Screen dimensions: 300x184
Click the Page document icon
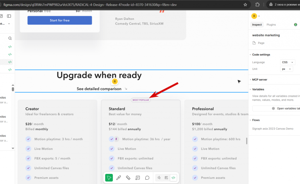[x=254, y=43]
